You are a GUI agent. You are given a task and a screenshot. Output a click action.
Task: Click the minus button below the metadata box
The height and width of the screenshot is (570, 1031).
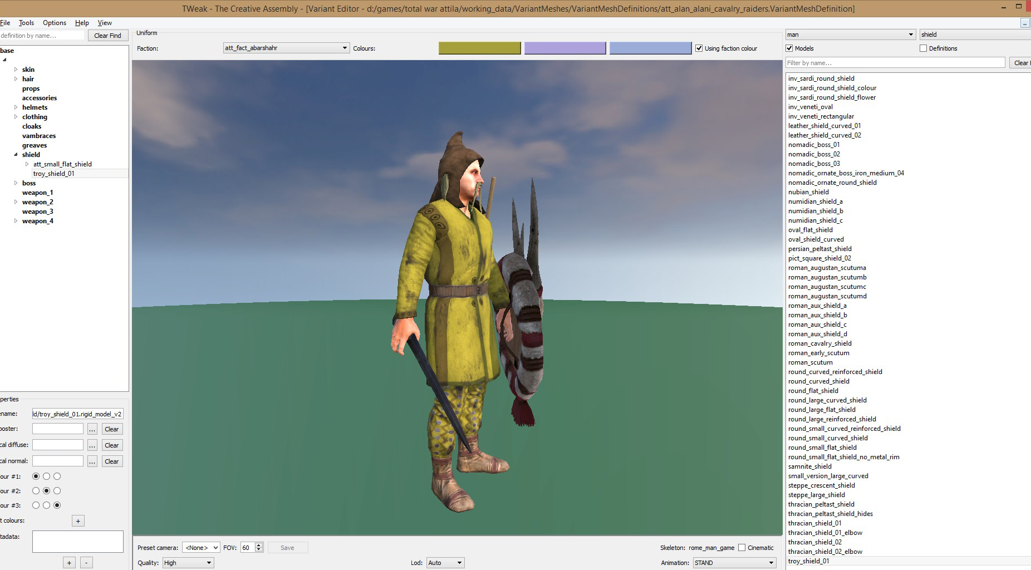pyautogui.click(x=86, y=562)
